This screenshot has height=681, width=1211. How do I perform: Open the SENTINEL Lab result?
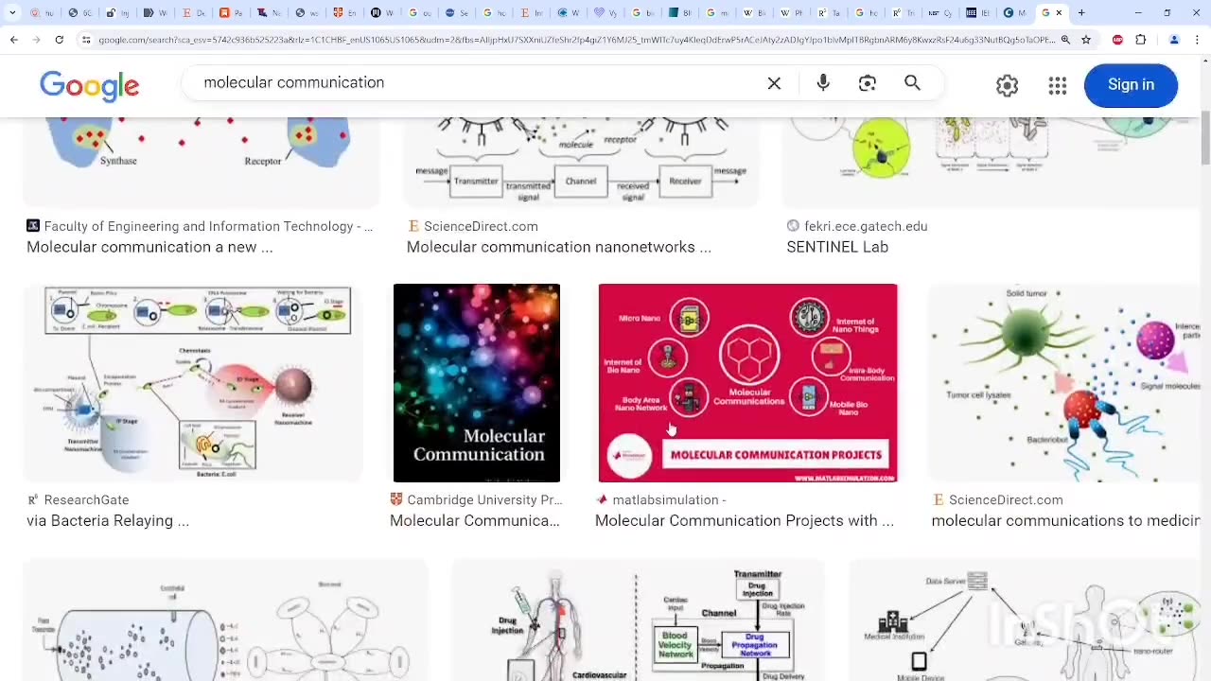(837, 247)
